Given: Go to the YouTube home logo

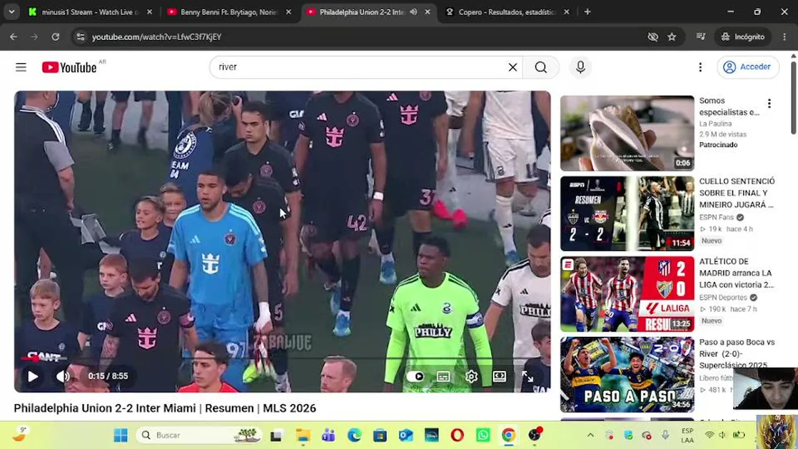Looking at the screenshot, I should [69, 67].
